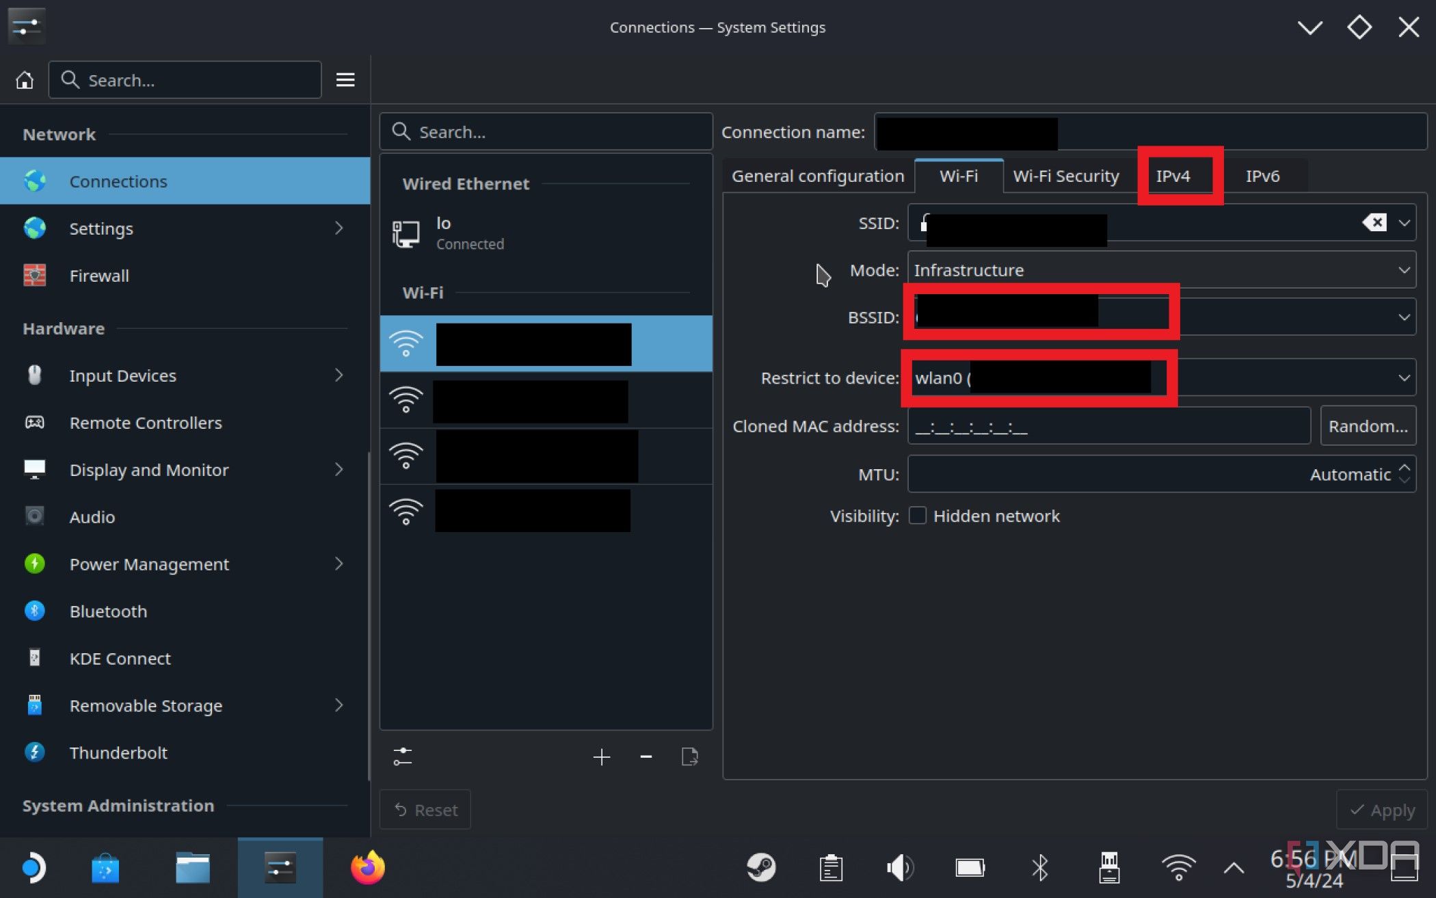Viewport: 1436px width, 898px height.
Task: Click the add connection plus button
Action: coord(602,756)
